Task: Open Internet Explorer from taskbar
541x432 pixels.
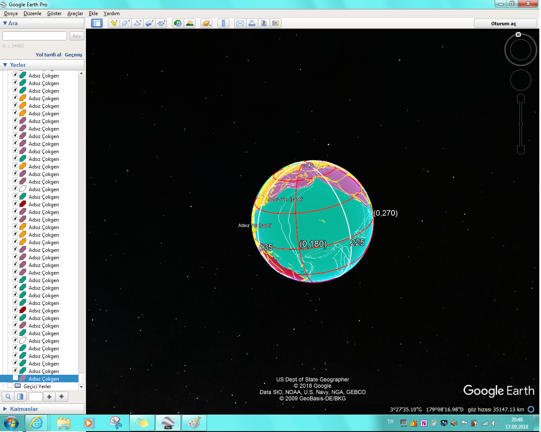Action: tap(37, 423)
